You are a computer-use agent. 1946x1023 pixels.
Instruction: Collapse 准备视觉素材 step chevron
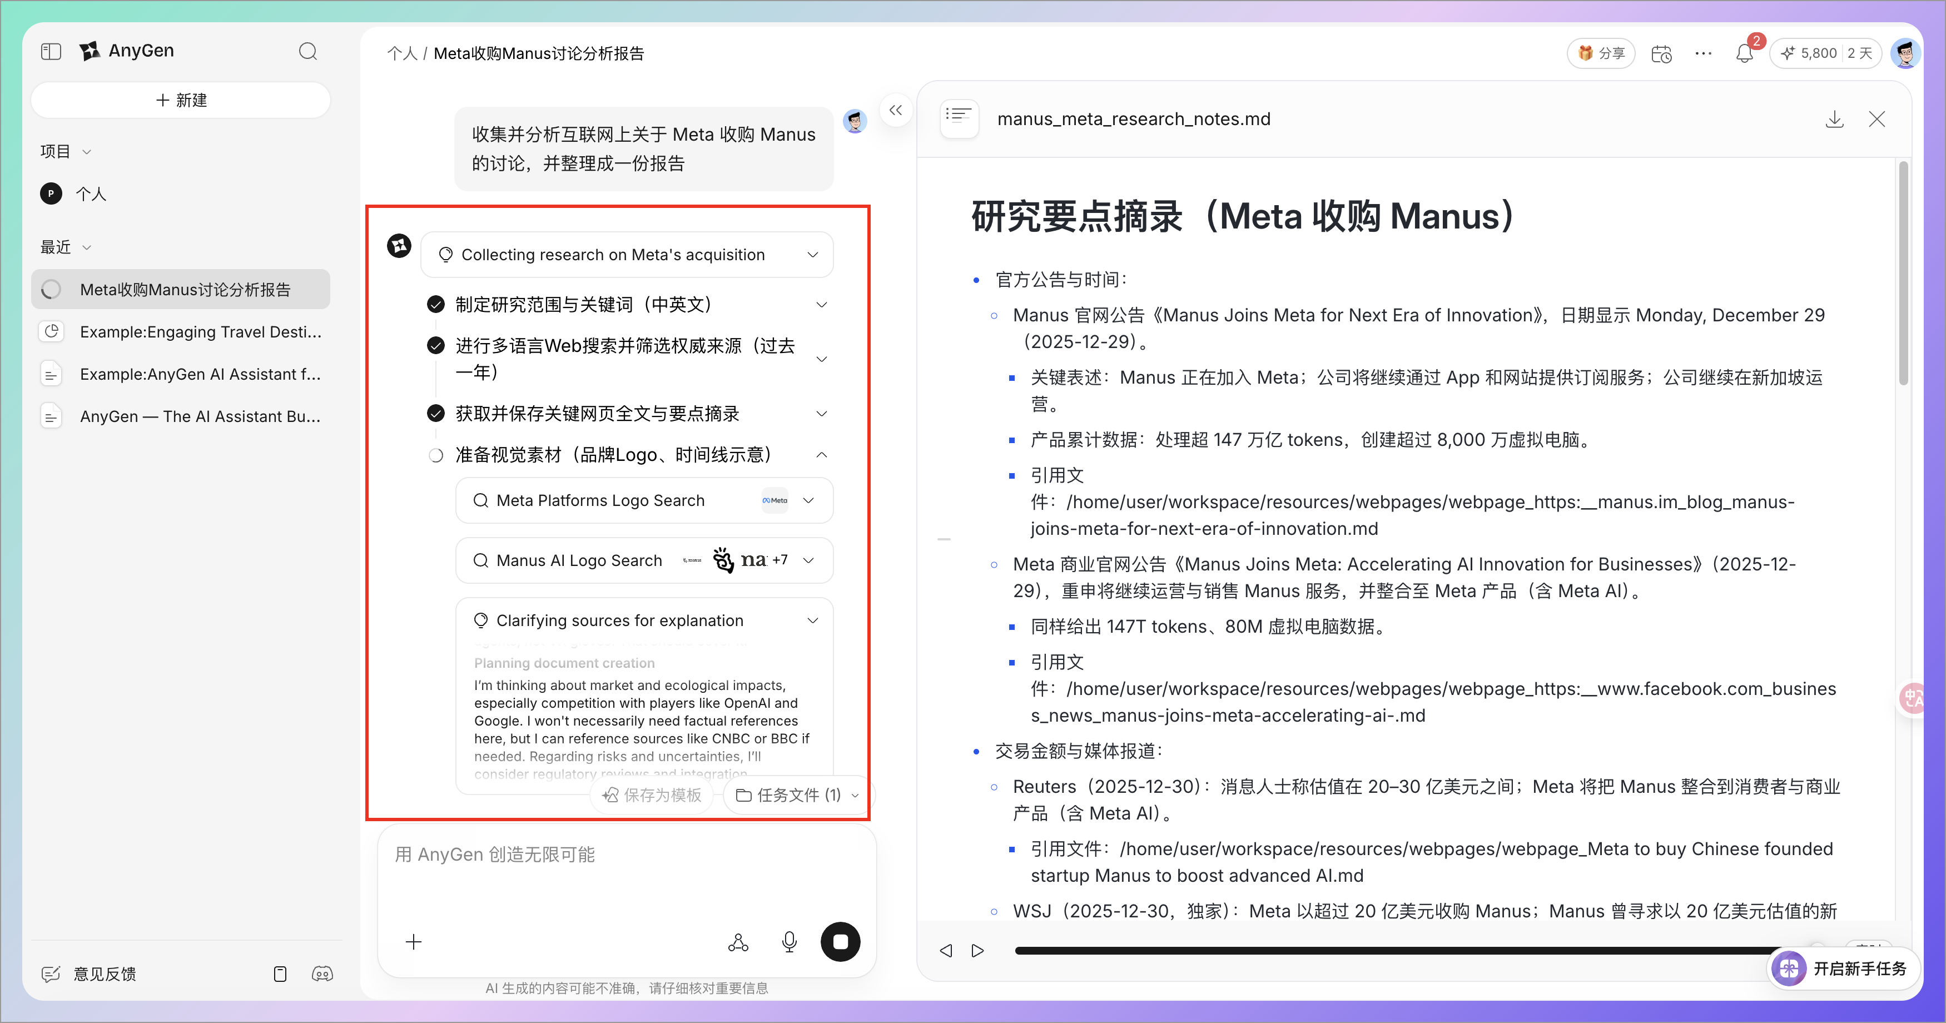[821, 455]
